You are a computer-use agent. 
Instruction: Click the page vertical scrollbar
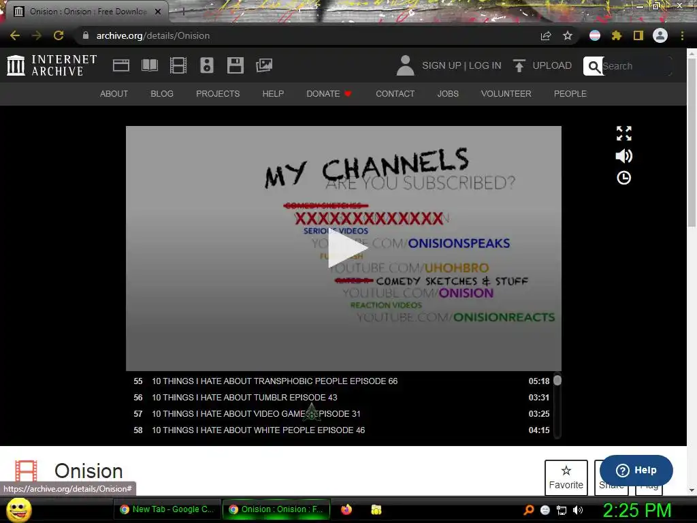(692, 143)
